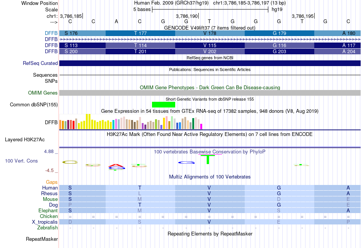This screenshot has width=361, height=248.
Task: Click the 'Layered H3K27Ac' track label
Action: coord(25,140)
